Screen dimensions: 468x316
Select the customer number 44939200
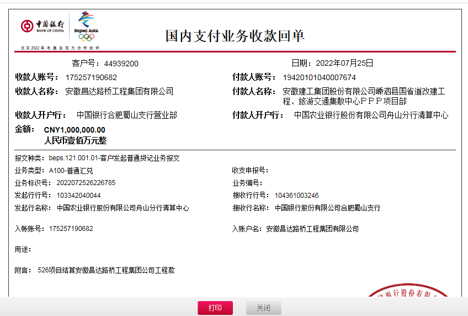pyautogui.click(x=121, y=64)
